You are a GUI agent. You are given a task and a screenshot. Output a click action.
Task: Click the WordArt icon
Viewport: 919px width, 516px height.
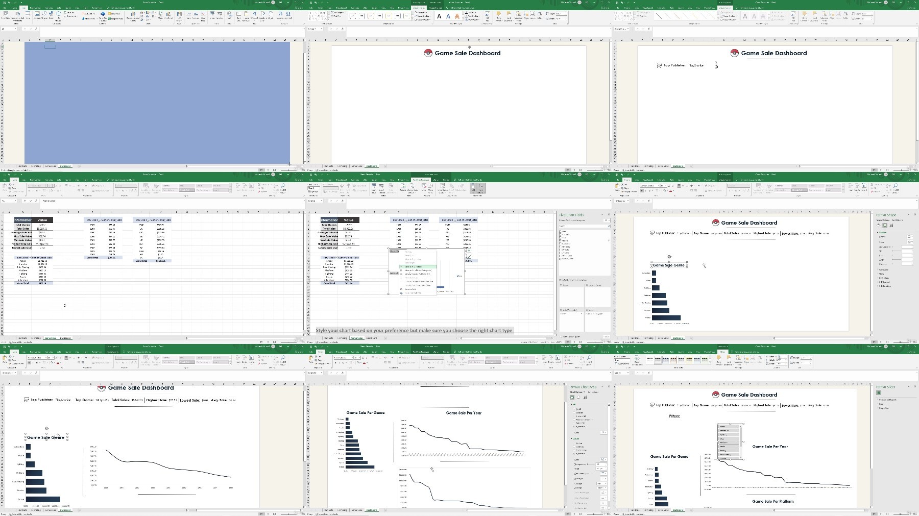[254, 15]
